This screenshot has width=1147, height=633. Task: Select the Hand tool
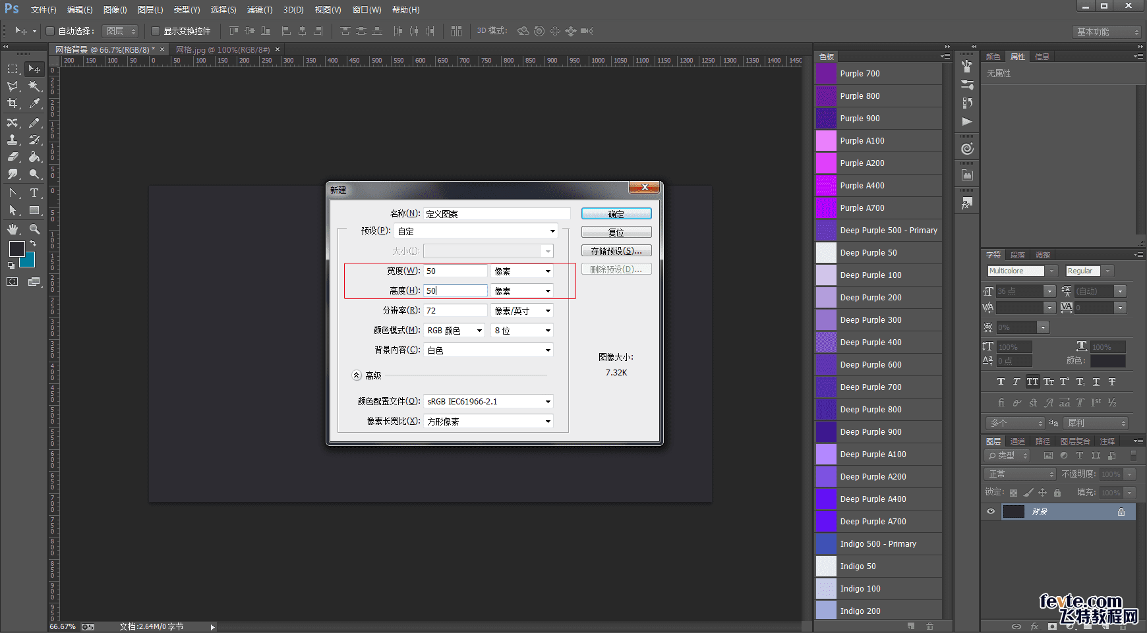coord(13,229)
